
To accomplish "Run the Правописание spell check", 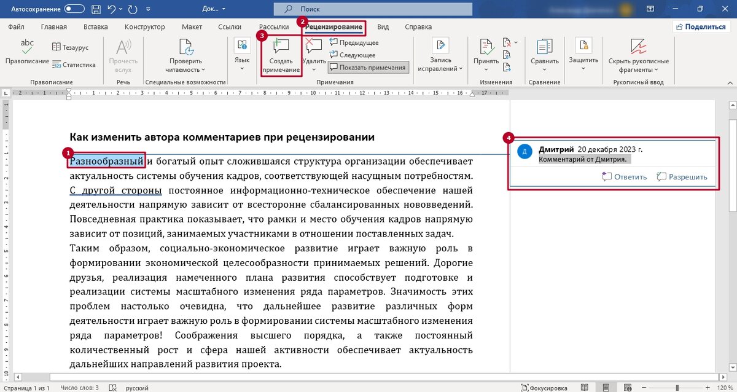I will click(x=26, y=52).
